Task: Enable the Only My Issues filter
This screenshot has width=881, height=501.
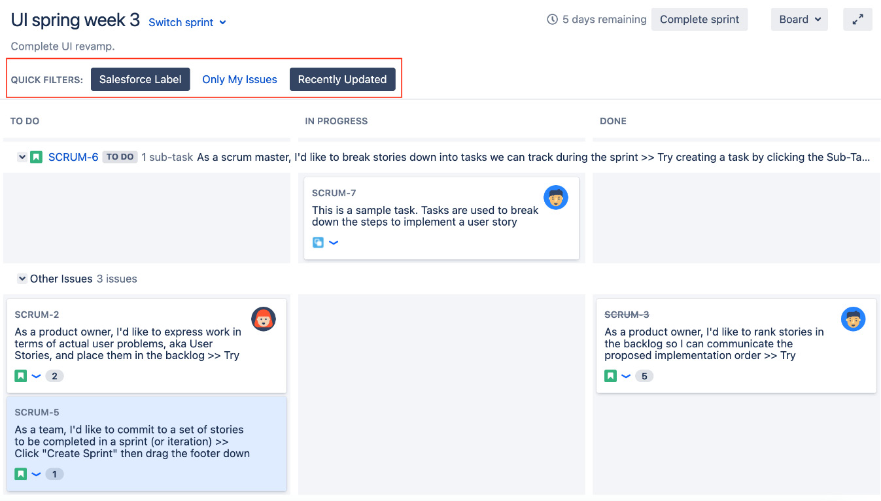Action: 239,79
